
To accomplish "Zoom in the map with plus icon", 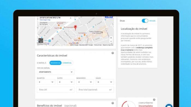I will pyautogui.click(x=111, y=38).
